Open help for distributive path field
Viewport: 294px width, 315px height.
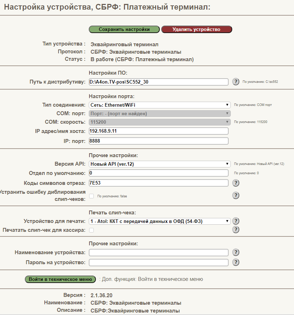[x=236, y=82]
